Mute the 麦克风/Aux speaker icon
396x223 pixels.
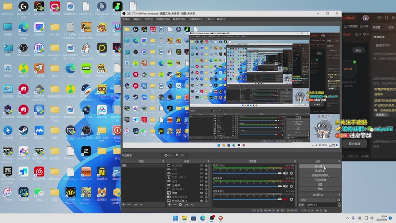pos(286,173)
